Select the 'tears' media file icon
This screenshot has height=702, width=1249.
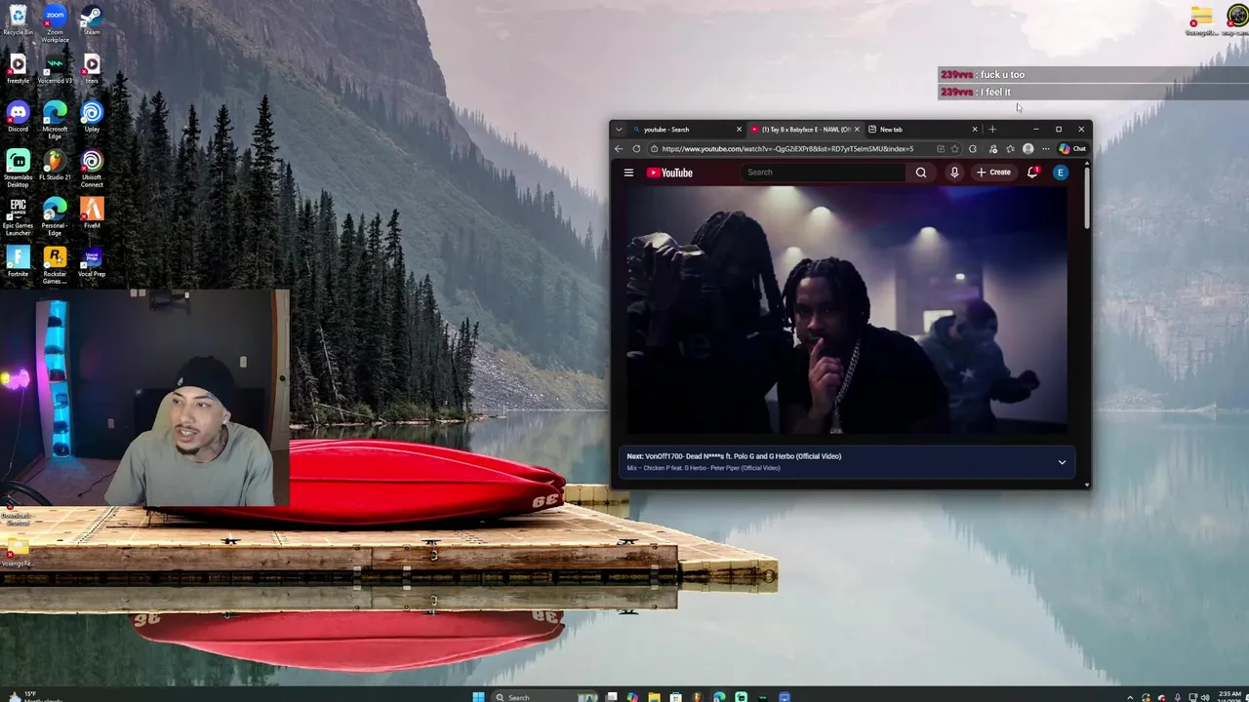click(91, 68)
